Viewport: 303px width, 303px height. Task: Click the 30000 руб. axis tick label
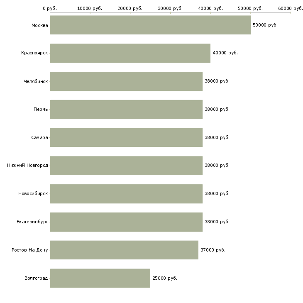tap(170, 8)
